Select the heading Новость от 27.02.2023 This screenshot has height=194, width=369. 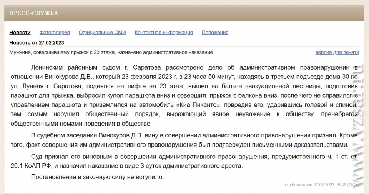coord(37,43)
